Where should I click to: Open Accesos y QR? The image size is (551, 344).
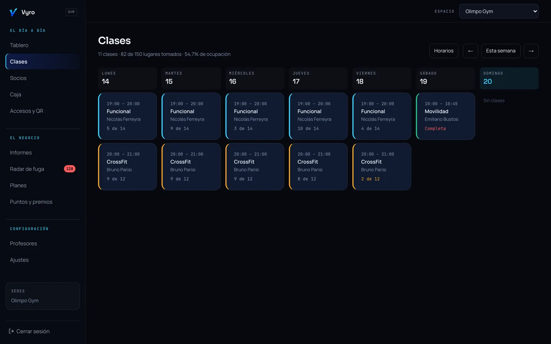click(42, 111)
